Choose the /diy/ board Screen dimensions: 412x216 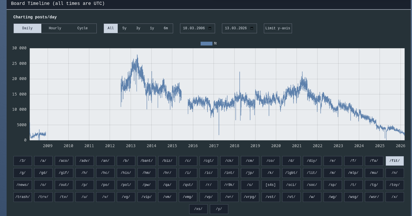coord(312,161)
